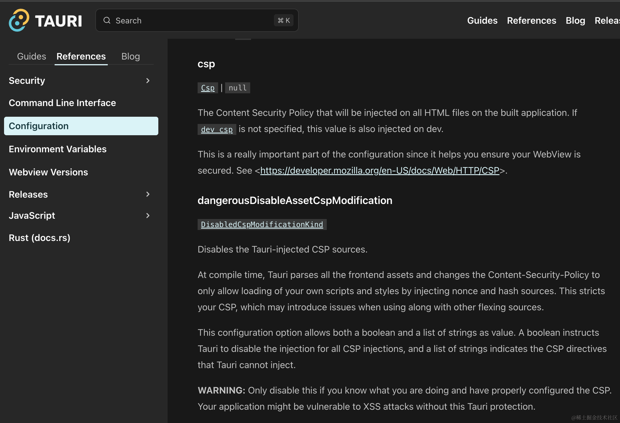This screenshot has width=620, height=423.
Task: Click the Search input field
Action: (x=191, y=21)
